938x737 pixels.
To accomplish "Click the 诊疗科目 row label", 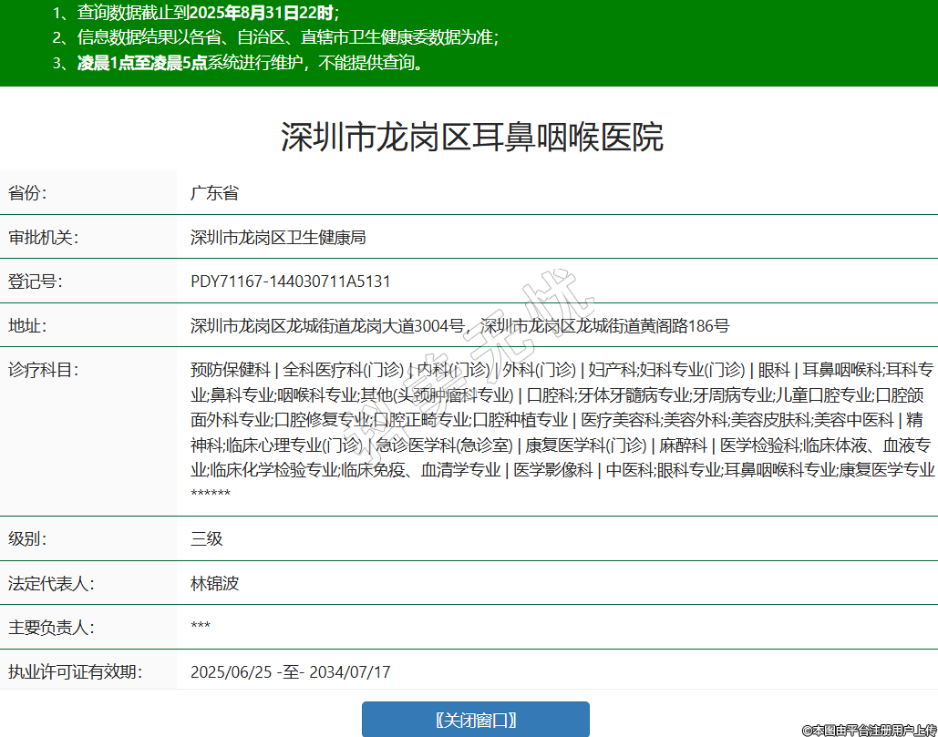I will [x=43, y=370].
